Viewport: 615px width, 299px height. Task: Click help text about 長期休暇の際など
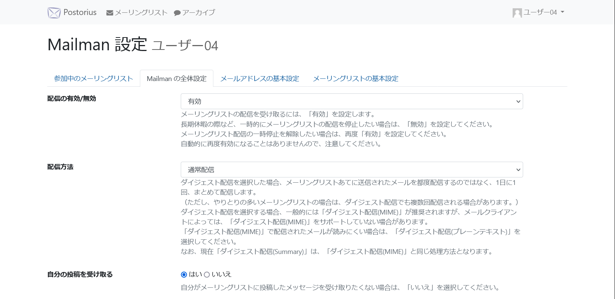(337, 124)
